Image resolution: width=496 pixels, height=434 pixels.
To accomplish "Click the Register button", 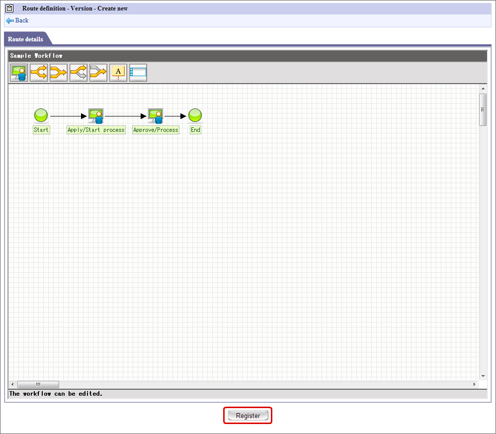I will (x=248, y=416).
